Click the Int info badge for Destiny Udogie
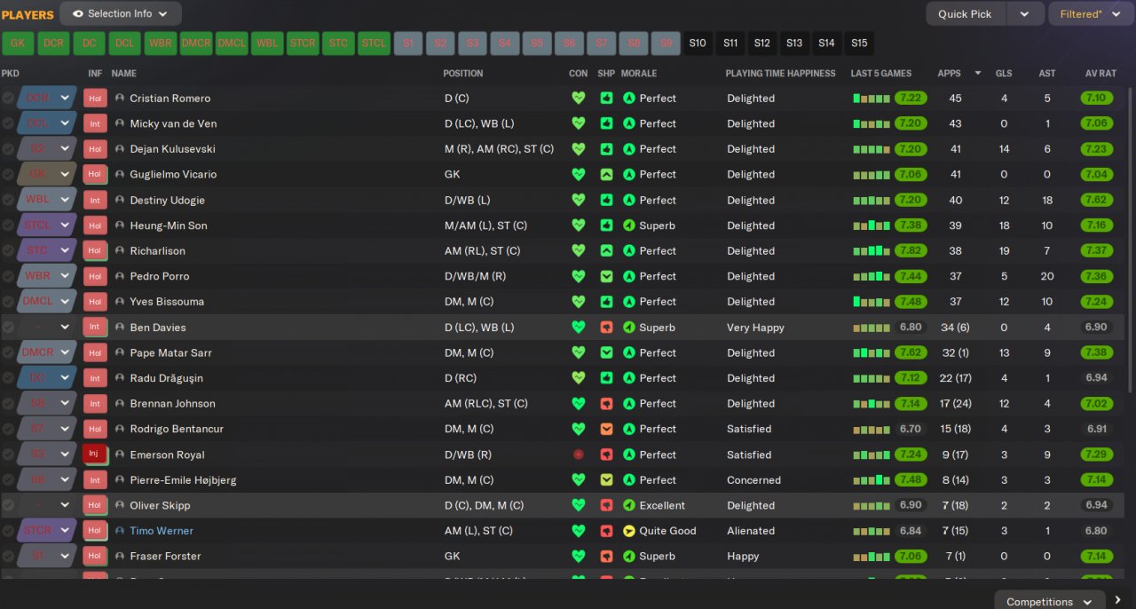 (95, 201)
